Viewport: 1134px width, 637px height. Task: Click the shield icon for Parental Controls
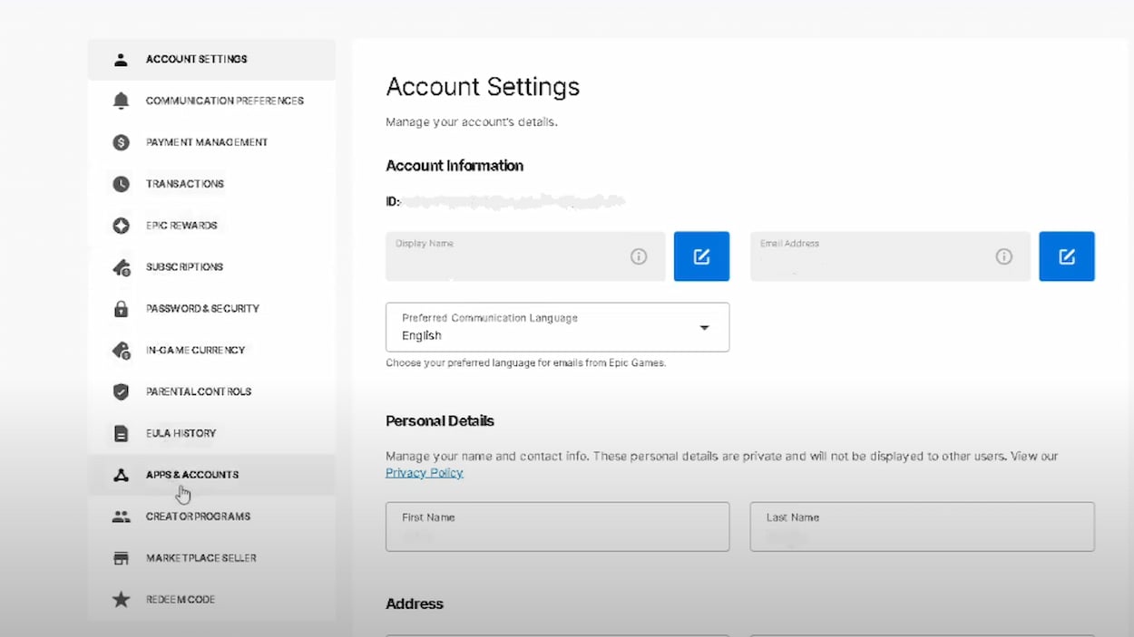point(121,391)
